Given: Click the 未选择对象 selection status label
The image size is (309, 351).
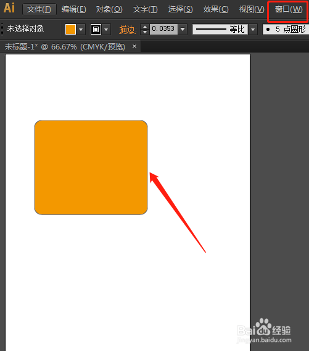Looking at the screenshot, I should coord(25,29).
